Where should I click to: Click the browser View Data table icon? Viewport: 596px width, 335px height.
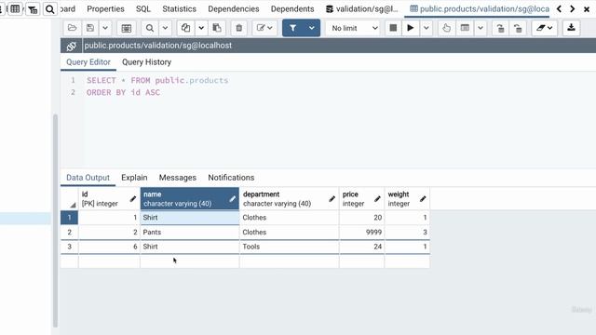(15, 8)
